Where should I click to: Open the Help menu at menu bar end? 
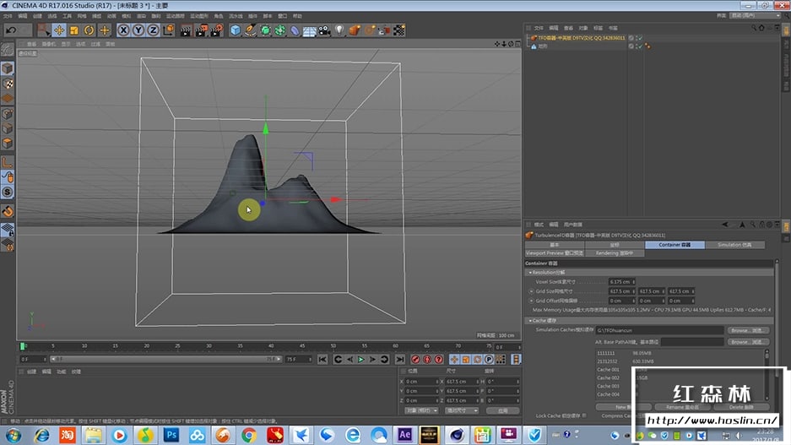point(298,16)
